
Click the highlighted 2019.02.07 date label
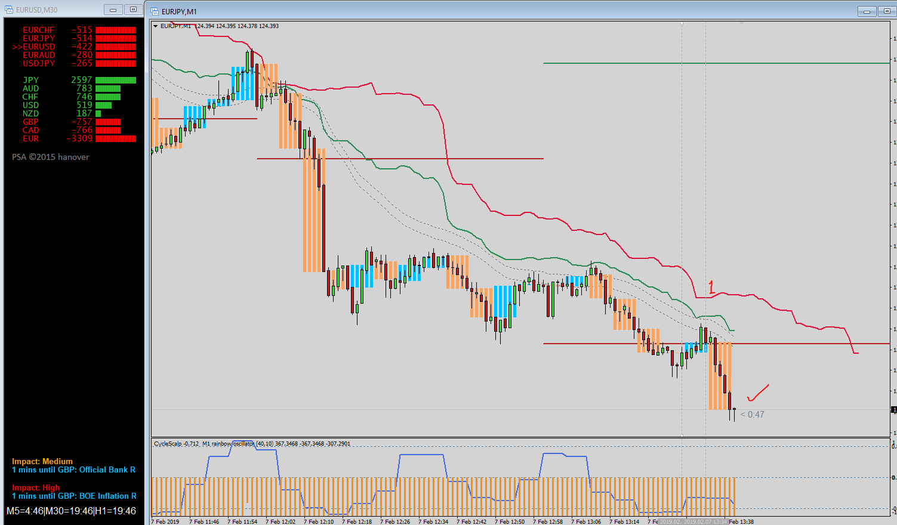pyautogui.click(x=705, y=521)
